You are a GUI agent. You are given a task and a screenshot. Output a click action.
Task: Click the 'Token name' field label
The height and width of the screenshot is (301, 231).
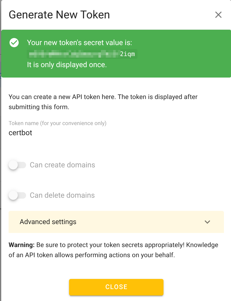point(57,123)
